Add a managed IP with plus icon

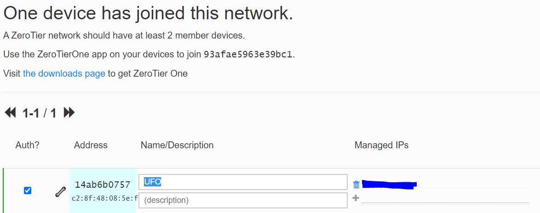356,198
